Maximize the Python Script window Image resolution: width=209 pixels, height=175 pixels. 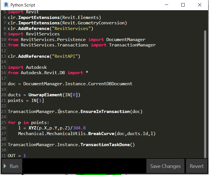coord(183,5)
